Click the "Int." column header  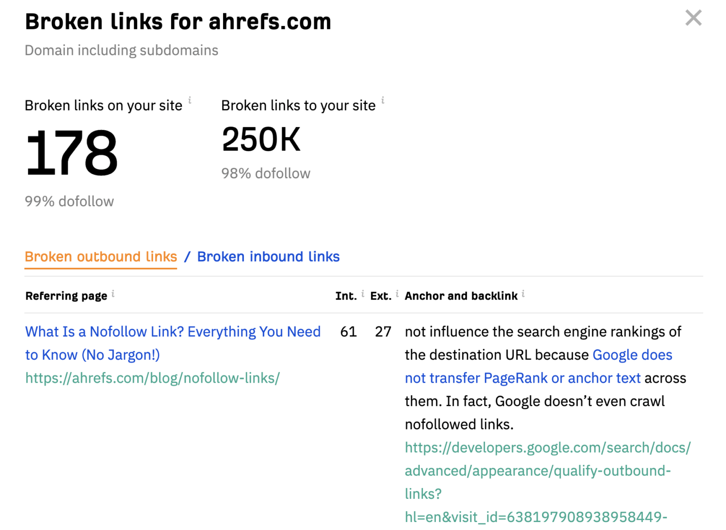[346, 296]
